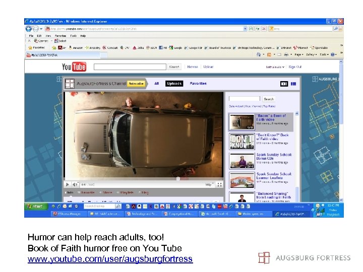The width and height of the screenshot is (363, 272).
Task: Open the Comcast favorites bar link
Action: click(110, 48)
